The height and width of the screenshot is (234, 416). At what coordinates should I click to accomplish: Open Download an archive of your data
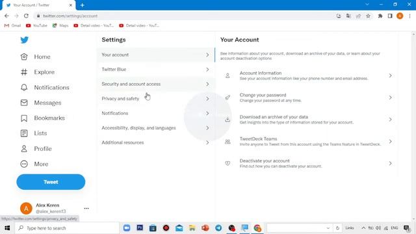click(x=307, y=120)
